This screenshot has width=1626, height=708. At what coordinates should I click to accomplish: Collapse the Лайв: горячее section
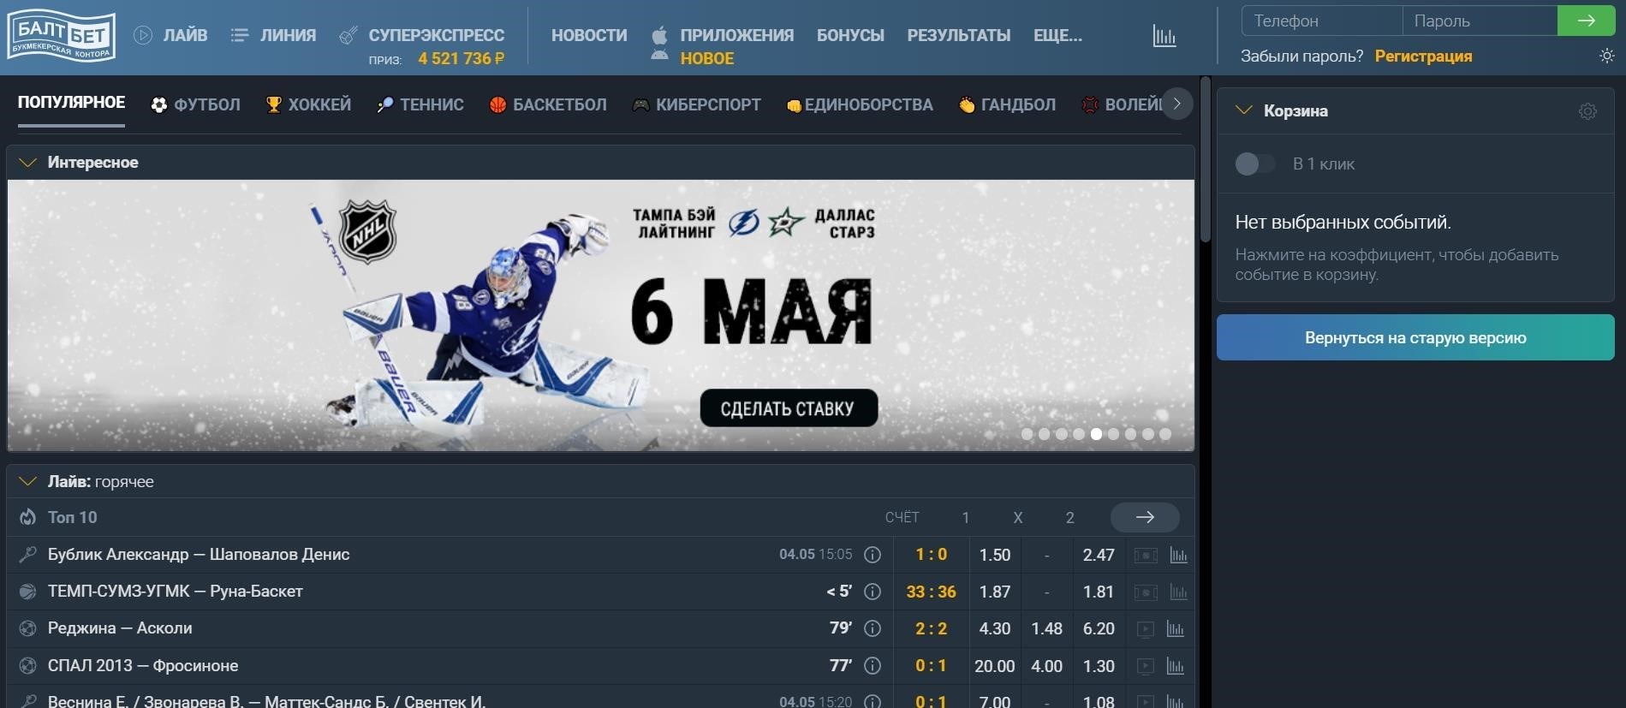pyautogui.click(x=27, y=482)
